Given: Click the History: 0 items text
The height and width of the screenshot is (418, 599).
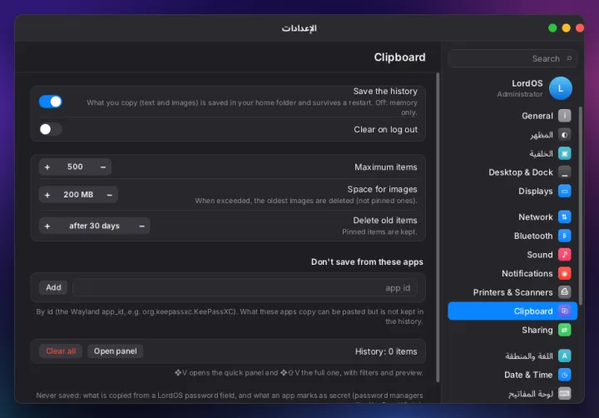Looking at the screenshot, I should click(x=386, y=351).
